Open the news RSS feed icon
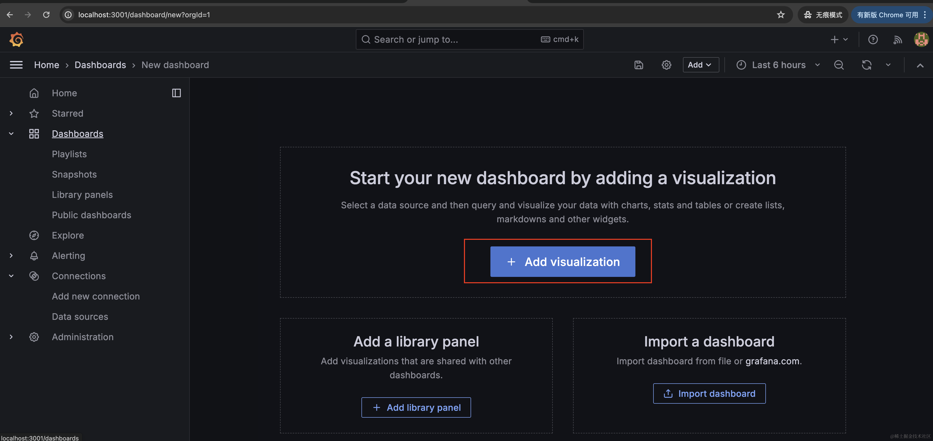The height and width of the screenshot is (441, 933). [897, 39]
